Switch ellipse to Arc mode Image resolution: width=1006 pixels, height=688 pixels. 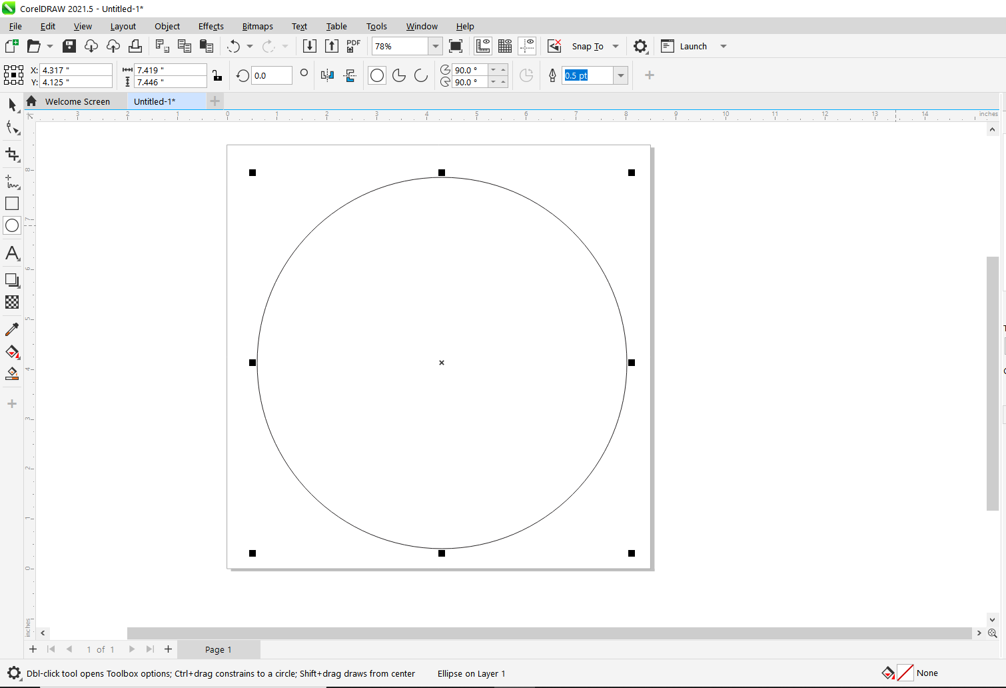(x=420, y=75)
